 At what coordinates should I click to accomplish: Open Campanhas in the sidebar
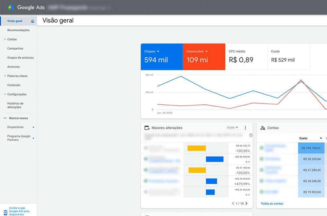15,49
